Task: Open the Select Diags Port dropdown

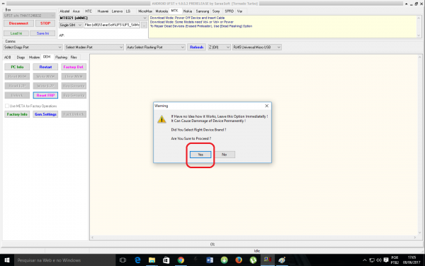Action: tap(33, 48)
